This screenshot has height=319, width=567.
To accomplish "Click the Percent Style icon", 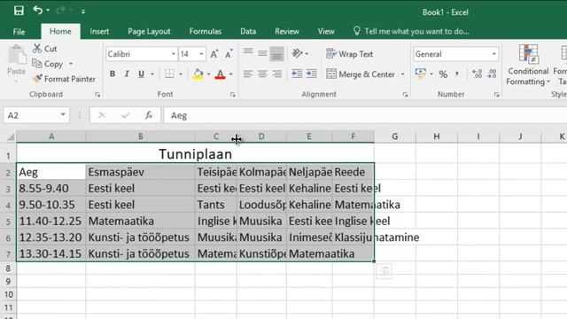I will coord(443,74).
